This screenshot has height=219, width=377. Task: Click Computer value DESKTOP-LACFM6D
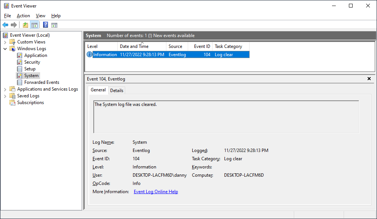[x=244, y=175]
